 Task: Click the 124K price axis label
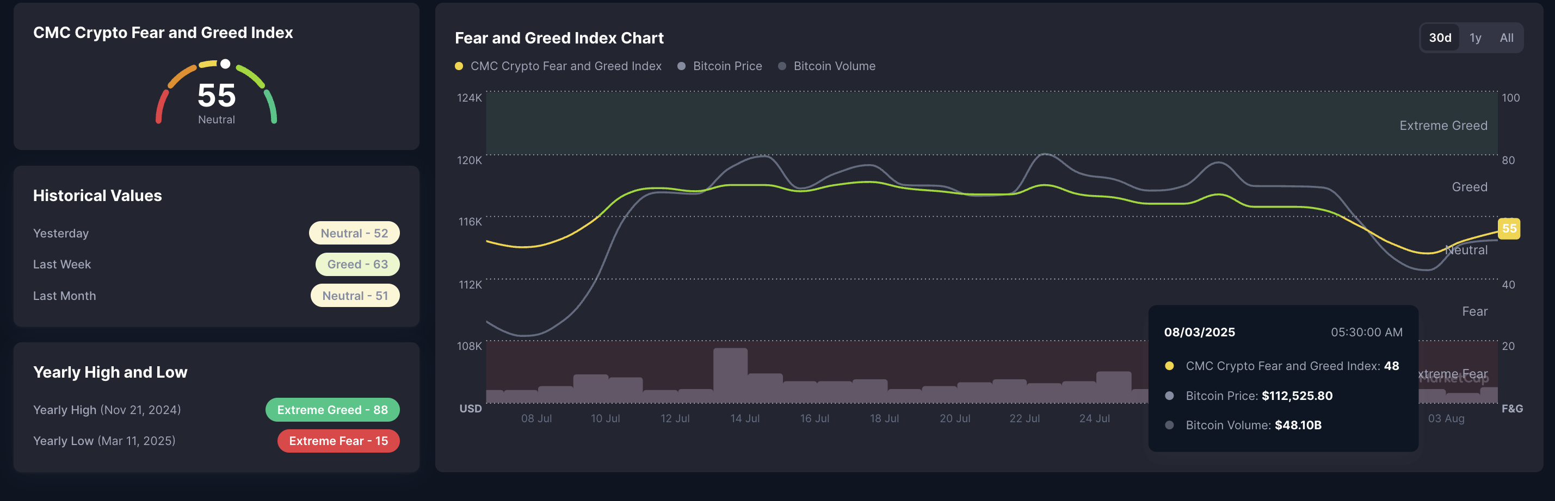click(469, 98)
